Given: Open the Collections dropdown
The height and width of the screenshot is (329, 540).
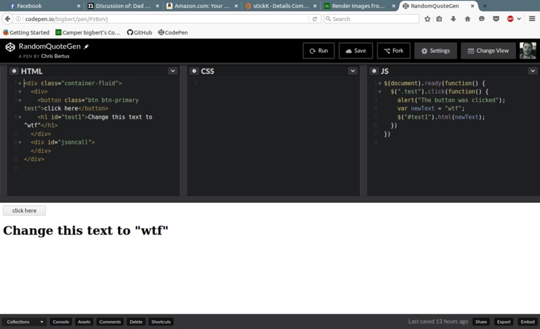Looking at the screenshot, I should click(x=24, y=322).
